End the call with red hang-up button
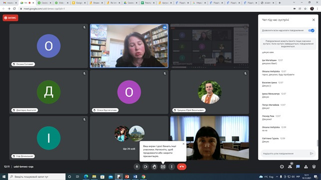Image resolution: width=321 pixels, height=180 pixels. pyautogui.click(x=182, y=167)
